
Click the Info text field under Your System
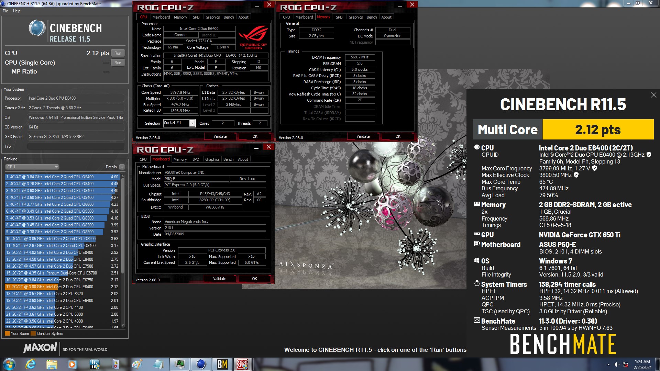[76, 146]
